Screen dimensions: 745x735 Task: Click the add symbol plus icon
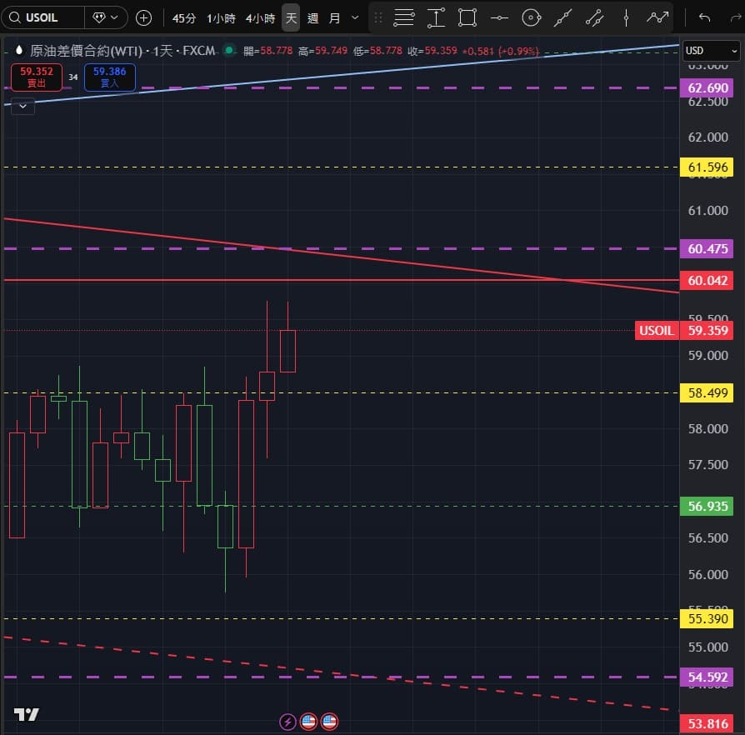coord(143,17)
